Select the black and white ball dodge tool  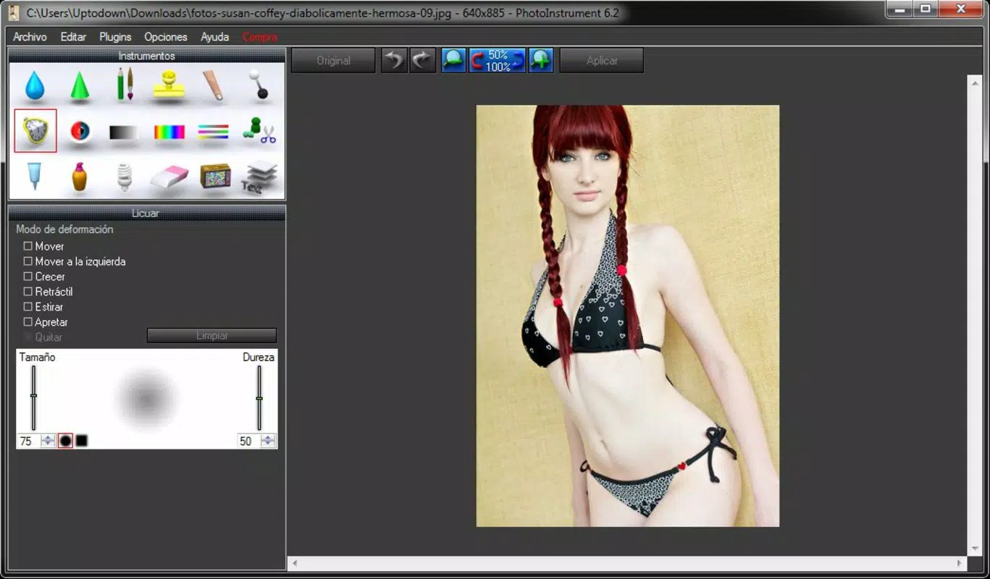[258, 85]
